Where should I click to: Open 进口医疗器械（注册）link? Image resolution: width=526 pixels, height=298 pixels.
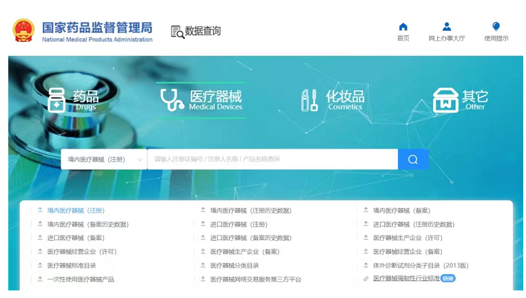238,224
